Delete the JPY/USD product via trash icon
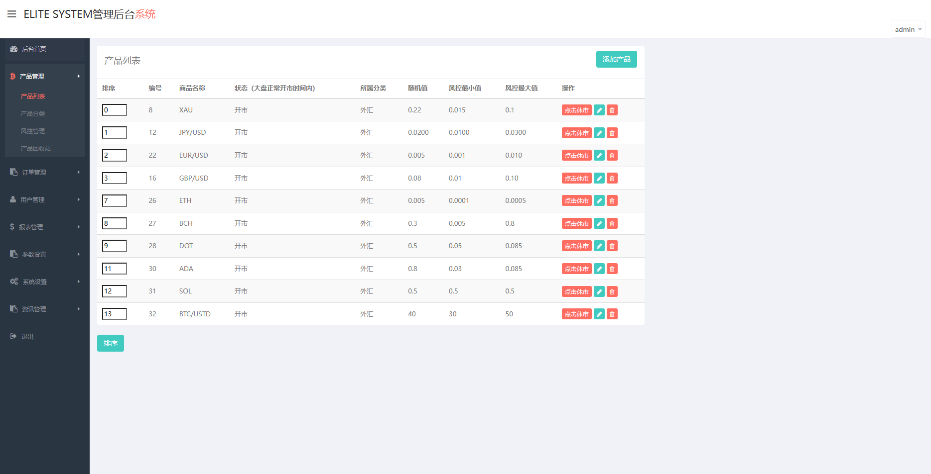Viewport: 931px width, 474px height. pos(612,133)
